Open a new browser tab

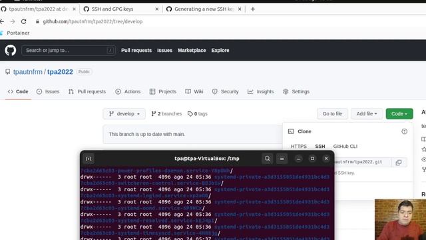[253, 9]
